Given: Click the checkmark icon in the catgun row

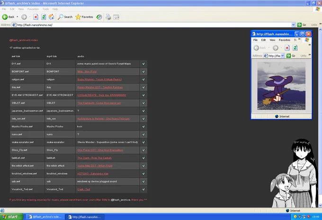Looking at the screenshot, I should 143,79.
